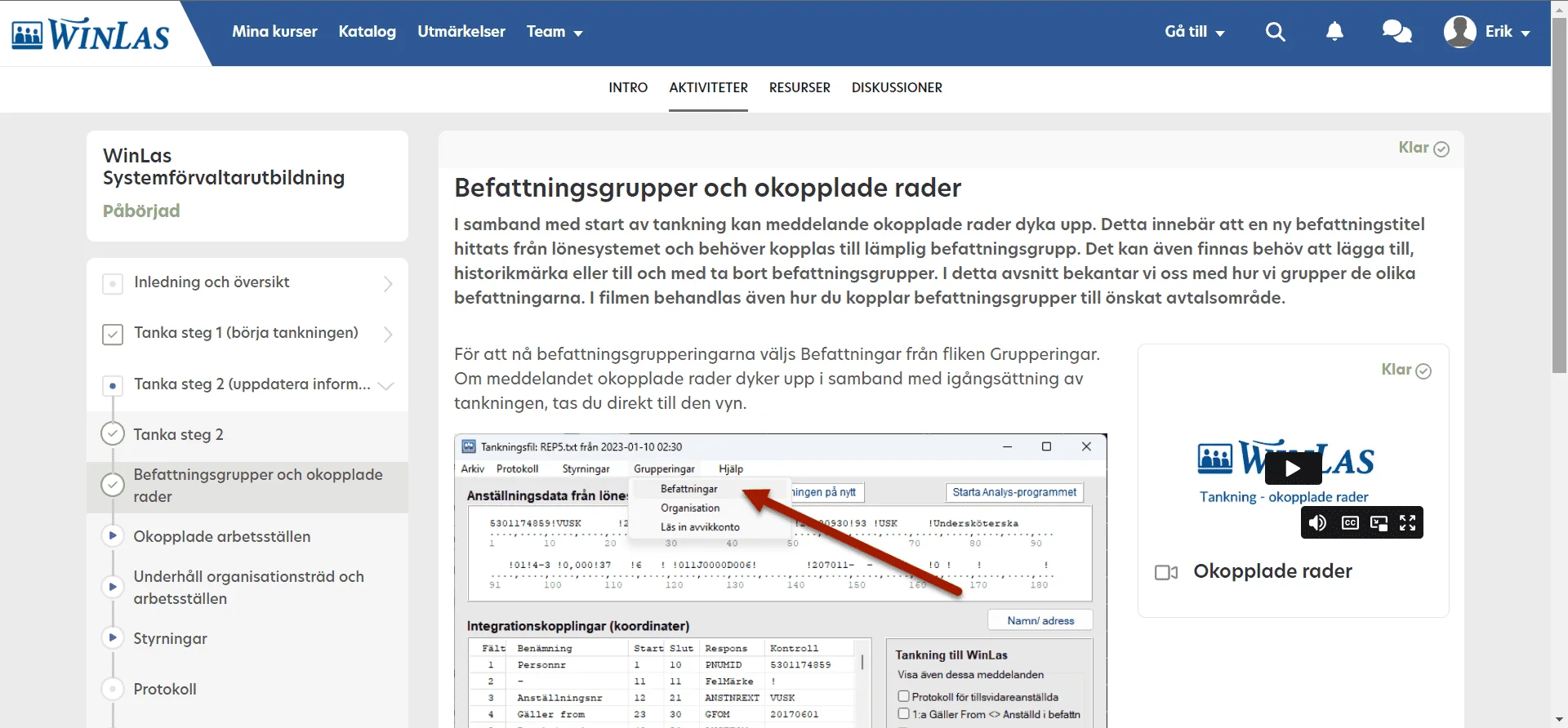
Task: Enable picture-in-picture on the video
Action: point(1379,523)
